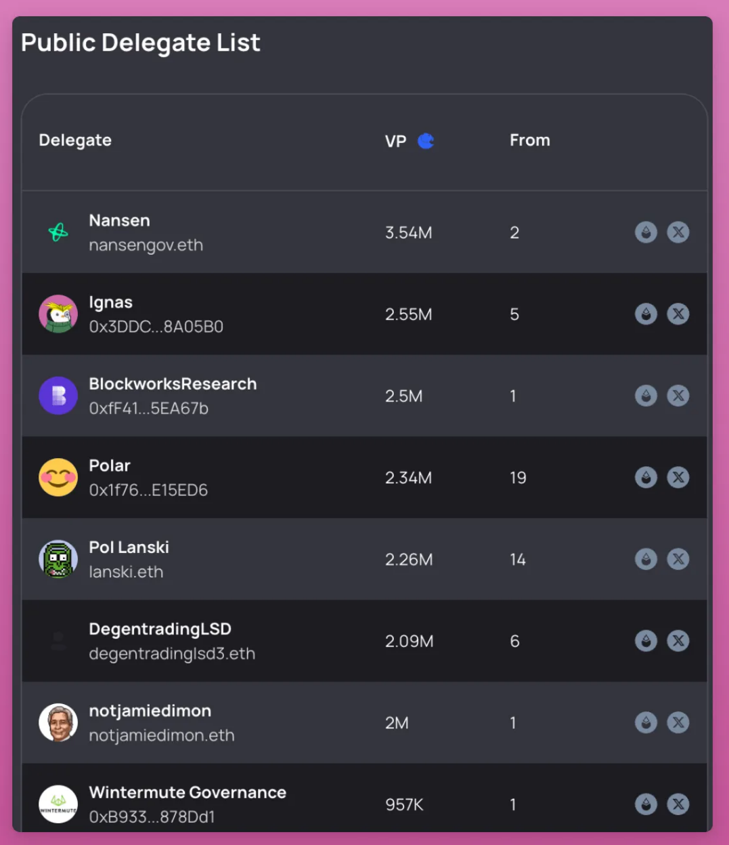Sort by the VP column header

pyautogui.click(x=395, y=141)
